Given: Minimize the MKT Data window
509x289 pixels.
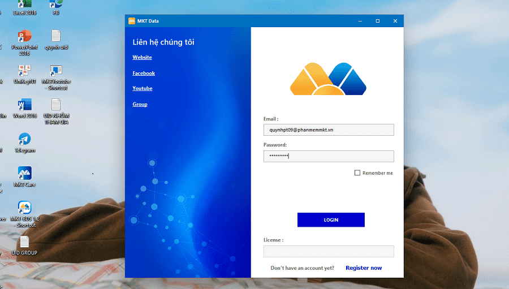Looking at the screenshot, I should pyautogui.click(x=360, y=21).
